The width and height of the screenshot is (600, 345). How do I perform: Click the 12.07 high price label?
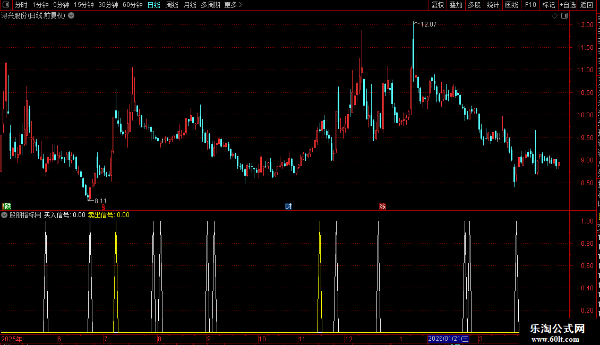[428, 24]
